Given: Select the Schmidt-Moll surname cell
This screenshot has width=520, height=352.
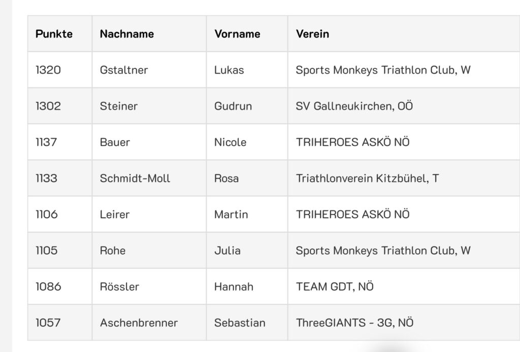Looking at the screenshot, I should [x=135, y=178].
